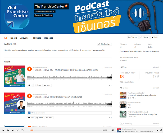Viewport: 163px width, 133px height.
Task: Open the next-up queue icon
Action: pyautogui.click(x=161, y=130)
